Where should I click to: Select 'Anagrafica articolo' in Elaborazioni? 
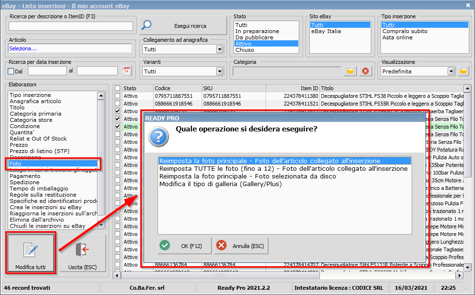pos(53,101)
